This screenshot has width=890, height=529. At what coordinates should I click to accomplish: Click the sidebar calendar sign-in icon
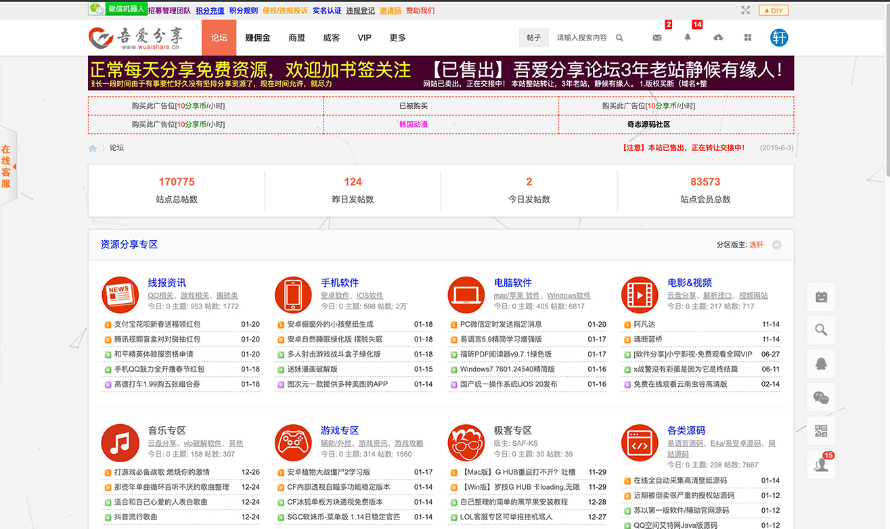pyautogui.click(x=821, y=296)
